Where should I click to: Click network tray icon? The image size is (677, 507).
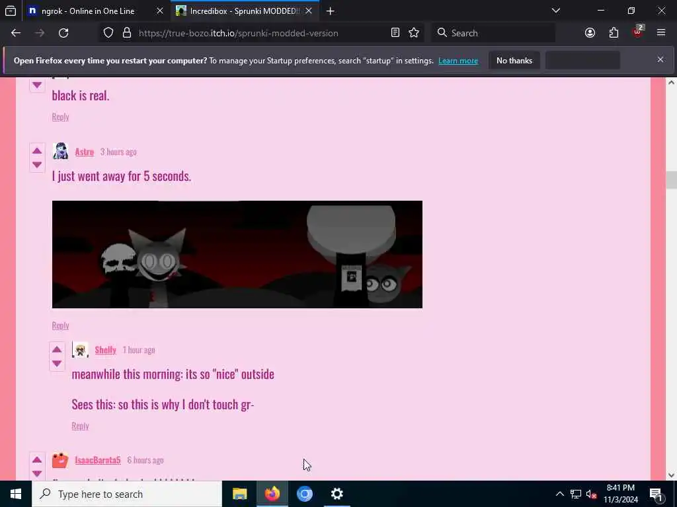coord(576,494)
